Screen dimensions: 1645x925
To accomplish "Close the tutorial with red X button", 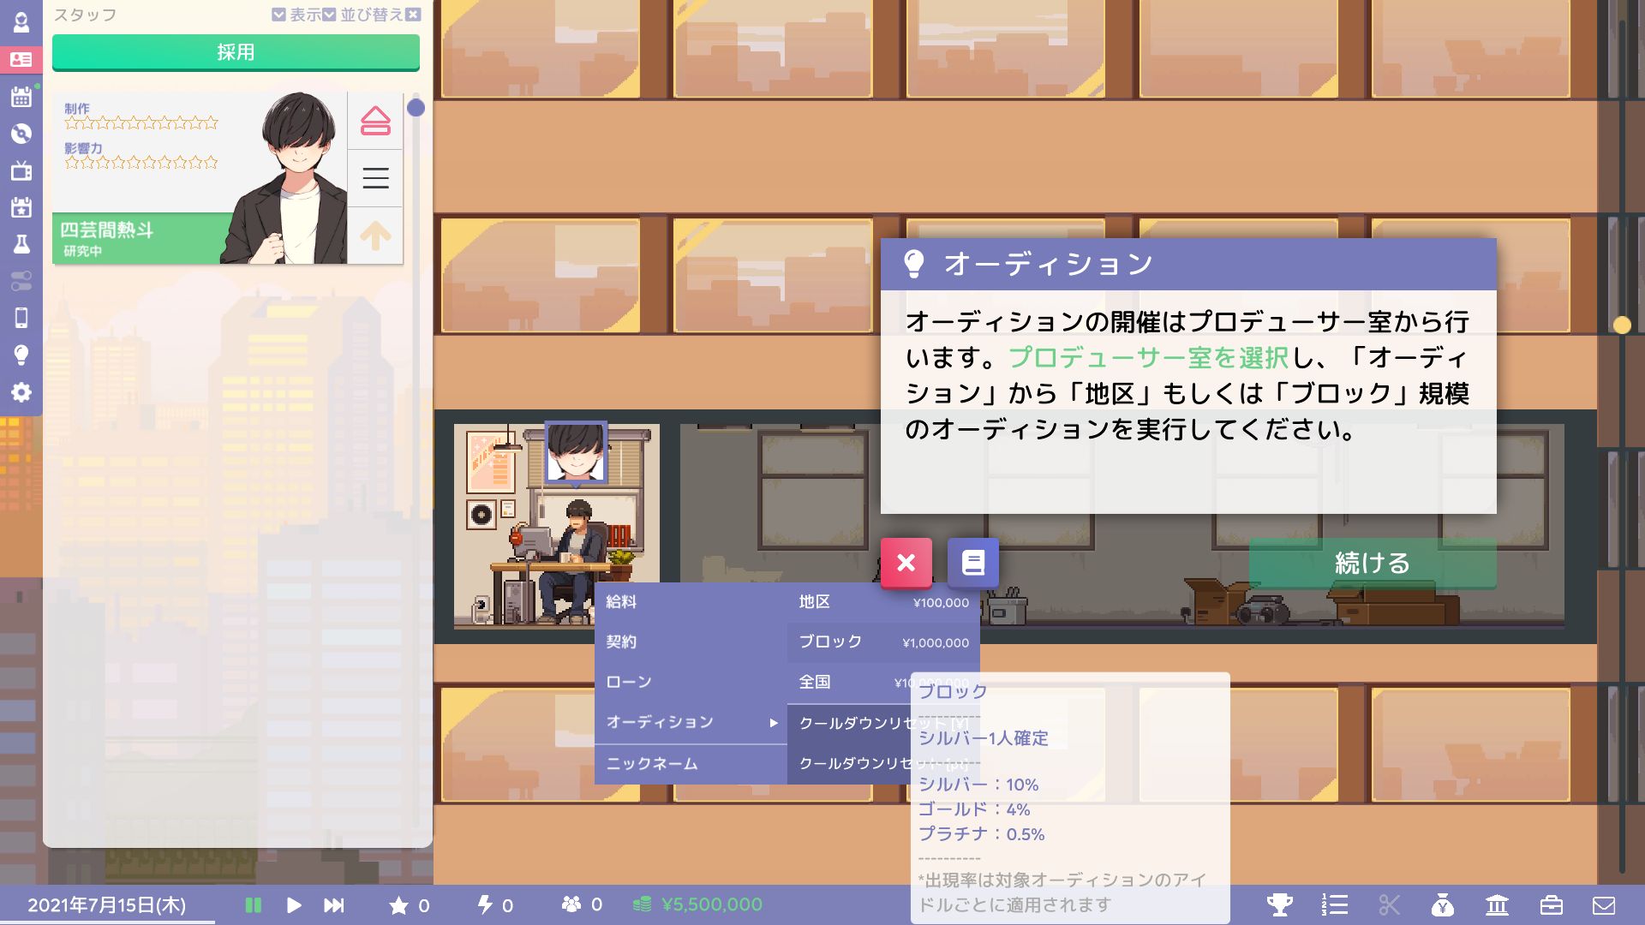I will pos(906,563).
